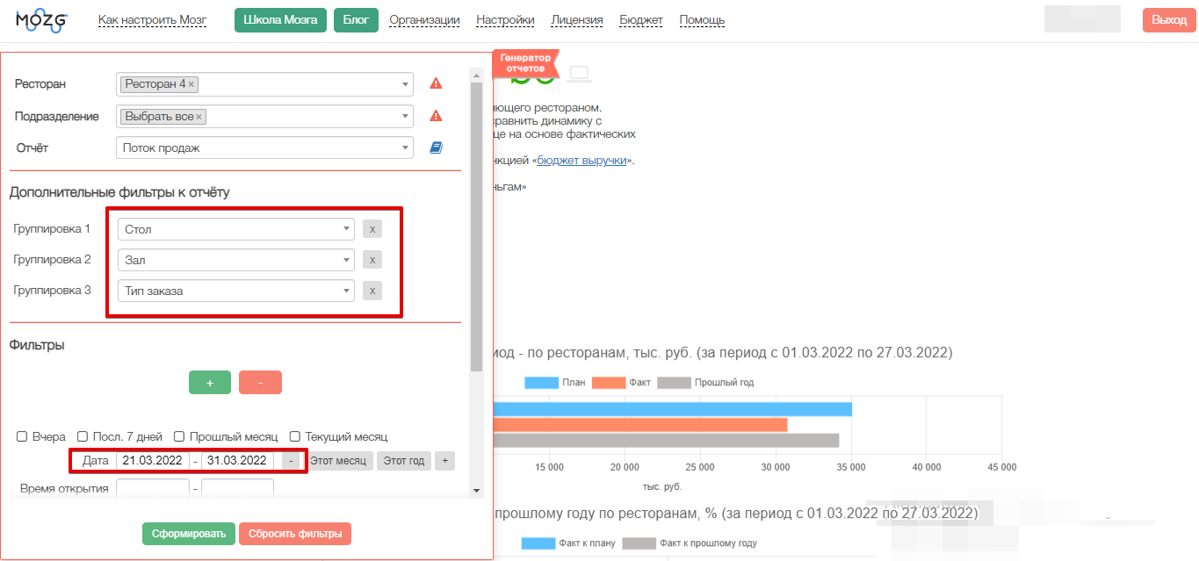Open the Настройки menu item
Viewport: 1199px width, 561px height.
point(505,20)
